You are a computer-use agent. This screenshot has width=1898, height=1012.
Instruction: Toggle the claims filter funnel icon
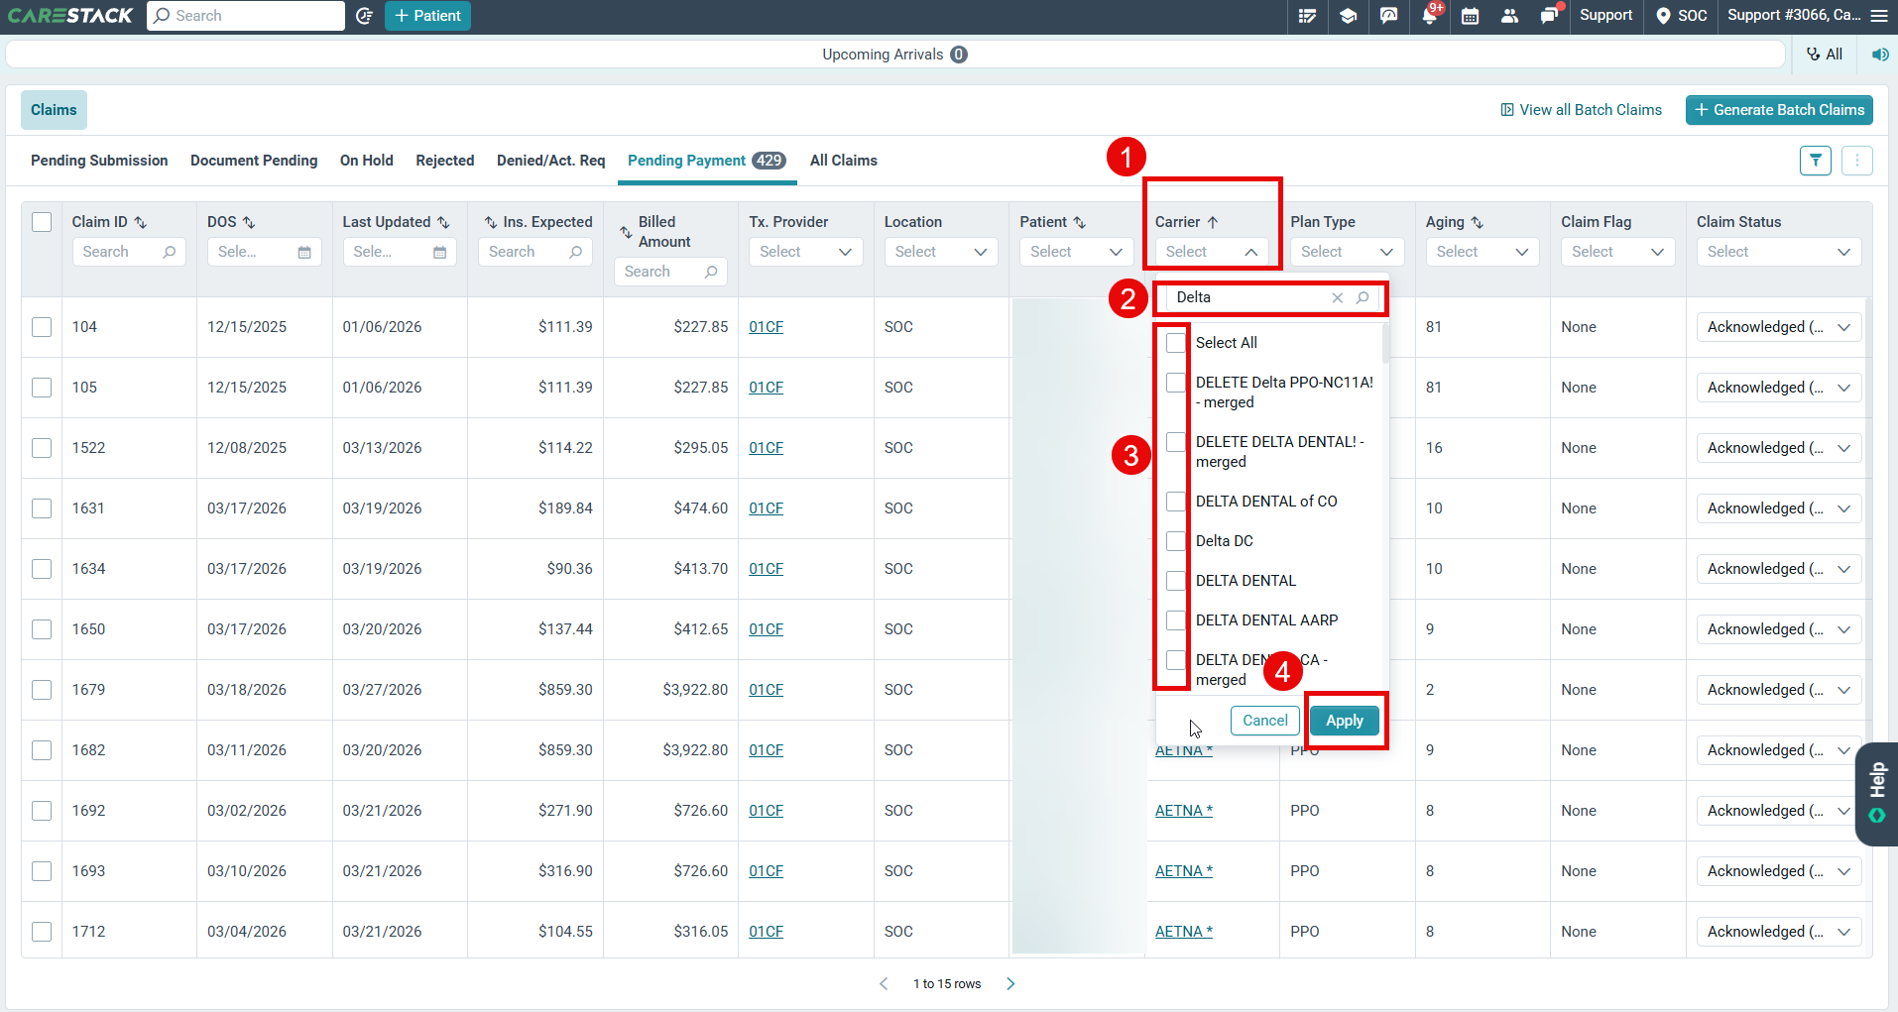[1816, 161]
